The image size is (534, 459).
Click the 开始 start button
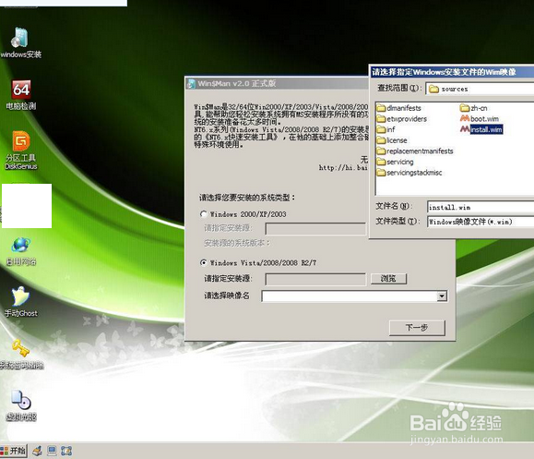coord(13,451)
